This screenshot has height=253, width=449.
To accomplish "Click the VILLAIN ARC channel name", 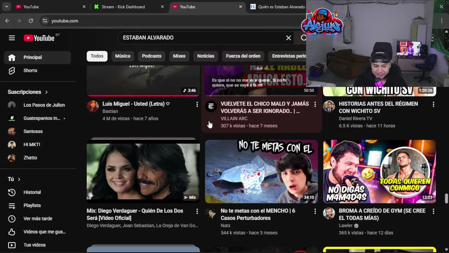I will coord(234,118).
